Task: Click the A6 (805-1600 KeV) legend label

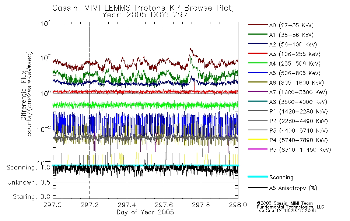Action: [x=296, y=83]
